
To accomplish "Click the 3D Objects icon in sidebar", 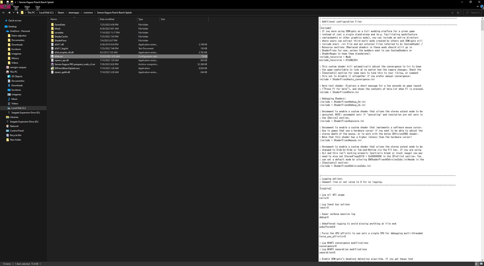I will pyautogui.click(x=9, y=77).
